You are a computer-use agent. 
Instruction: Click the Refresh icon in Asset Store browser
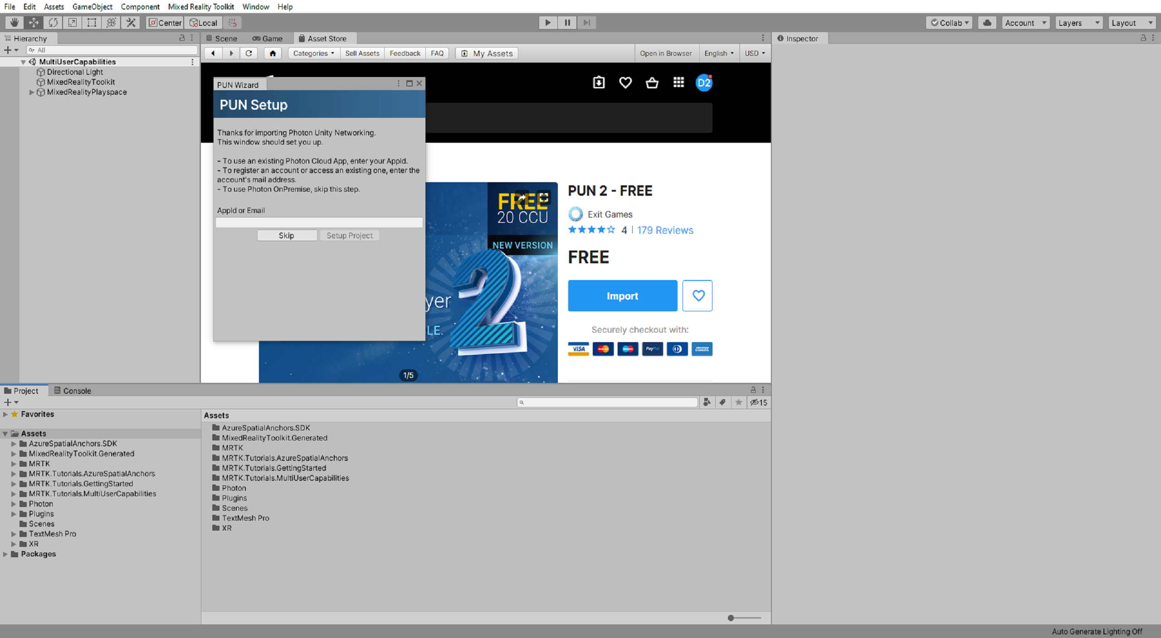pyautogui.click(x=249, y=53)
